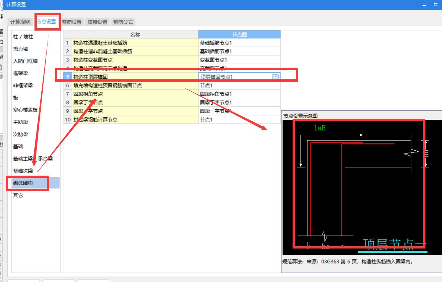Click 节点1 value in row 10
Viewport: 442px width, 282px height.
(239, 119)
